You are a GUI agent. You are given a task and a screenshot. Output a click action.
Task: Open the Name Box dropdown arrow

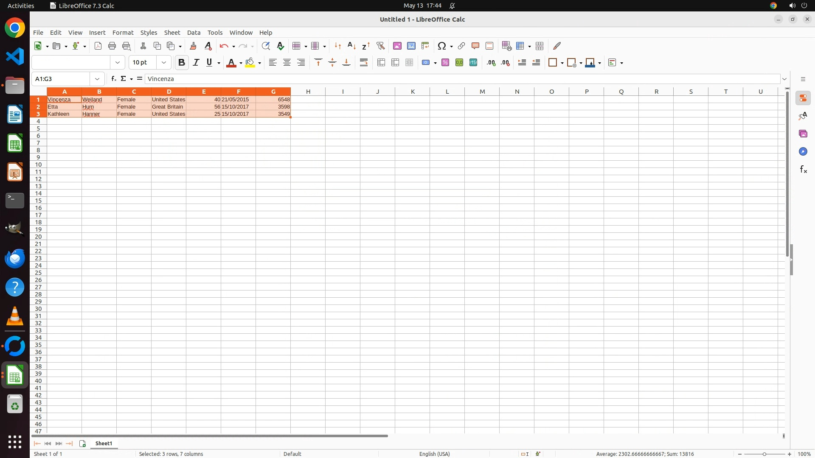(x=97, y=78)
